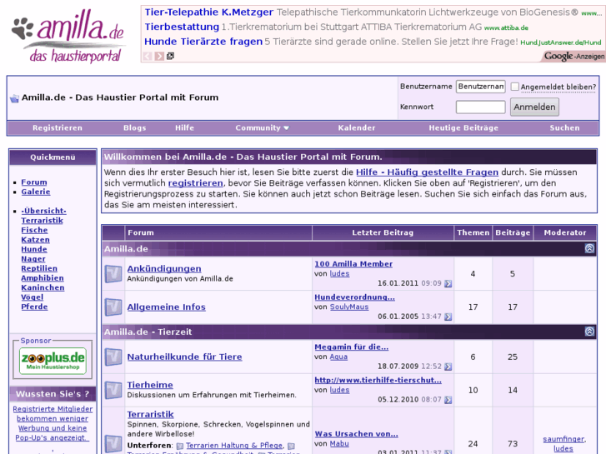Go to last post arrow for Hundeverordnung
Image resolution: width=606 pixels, height=454 pixels.
click(x=448, y=317)
